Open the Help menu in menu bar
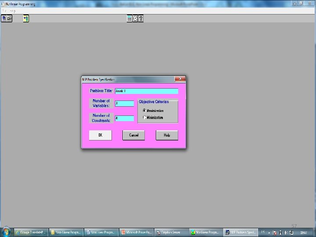The height and width of the screenshot is (237, 316). tap(12, 11)
